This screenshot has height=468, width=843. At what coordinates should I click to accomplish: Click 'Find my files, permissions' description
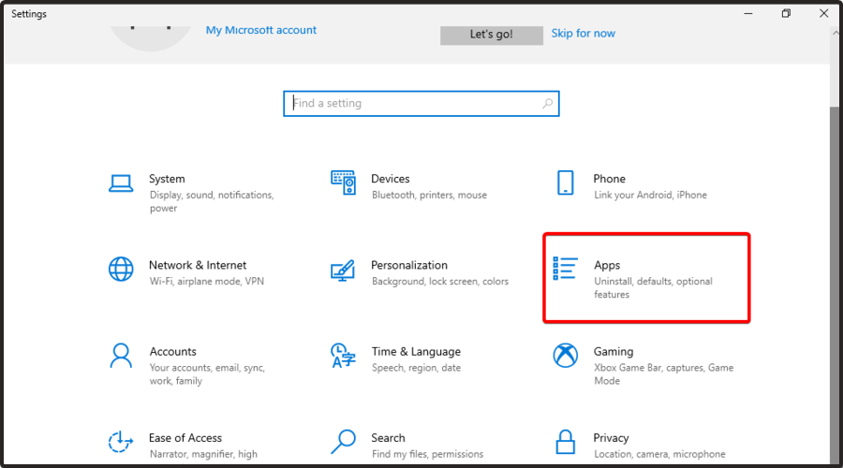pos(427,454)
